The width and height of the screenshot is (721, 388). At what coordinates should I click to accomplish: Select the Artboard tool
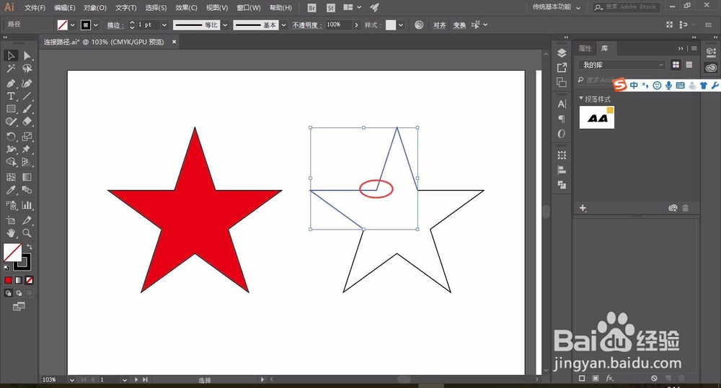(x=11, y=220)
